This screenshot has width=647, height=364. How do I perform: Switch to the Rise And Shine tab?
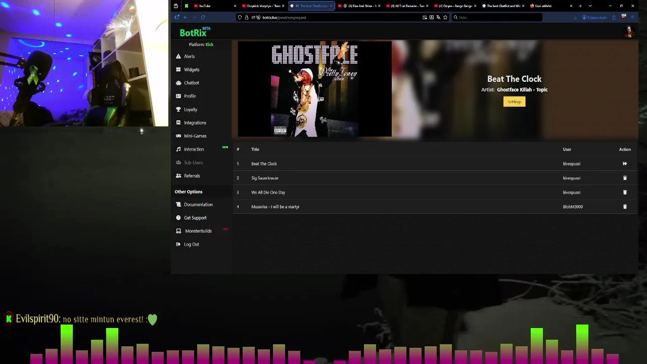point(359,6)
